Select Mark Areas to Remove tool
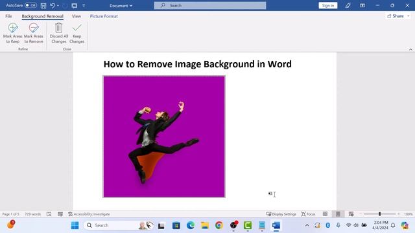The image size is (415, 233). pyautogui.click(x=34, y=33)
